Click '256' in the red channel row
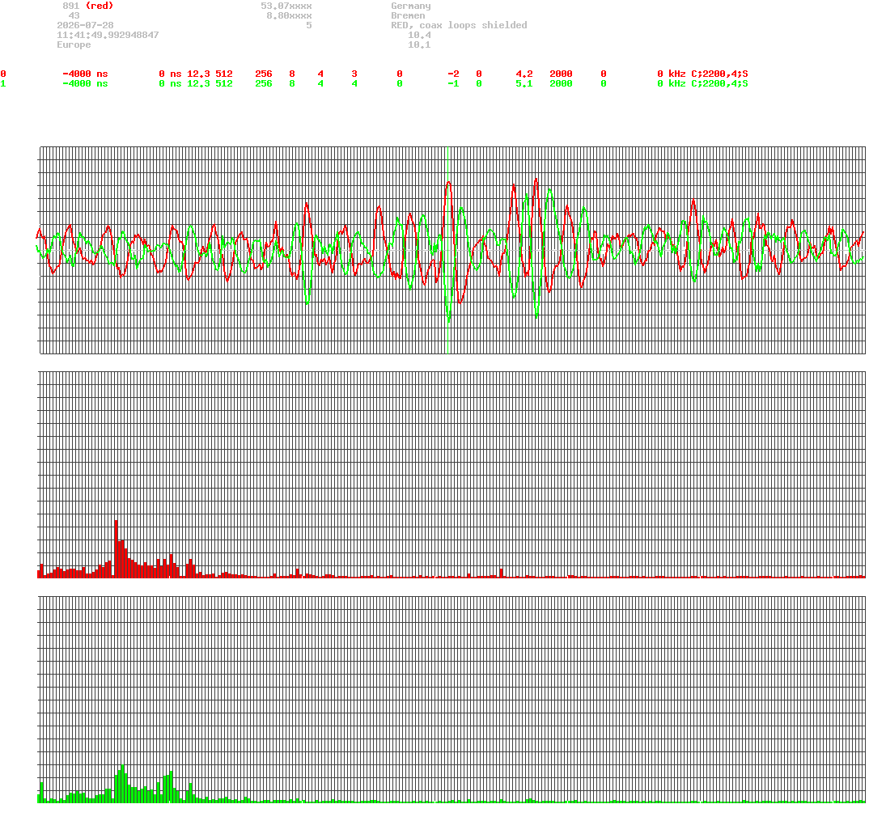 click(x=264, y=74)
